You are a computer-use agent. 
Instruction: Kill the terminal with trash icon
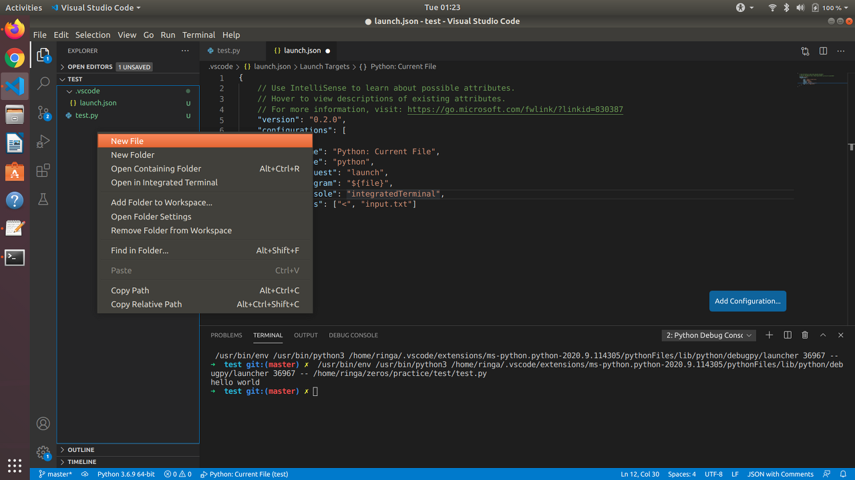coord(805,335)
